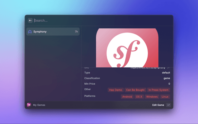This screenshot has height=124, width=198.
Task: Click the Enter key icon
Action: pos(168,105)
